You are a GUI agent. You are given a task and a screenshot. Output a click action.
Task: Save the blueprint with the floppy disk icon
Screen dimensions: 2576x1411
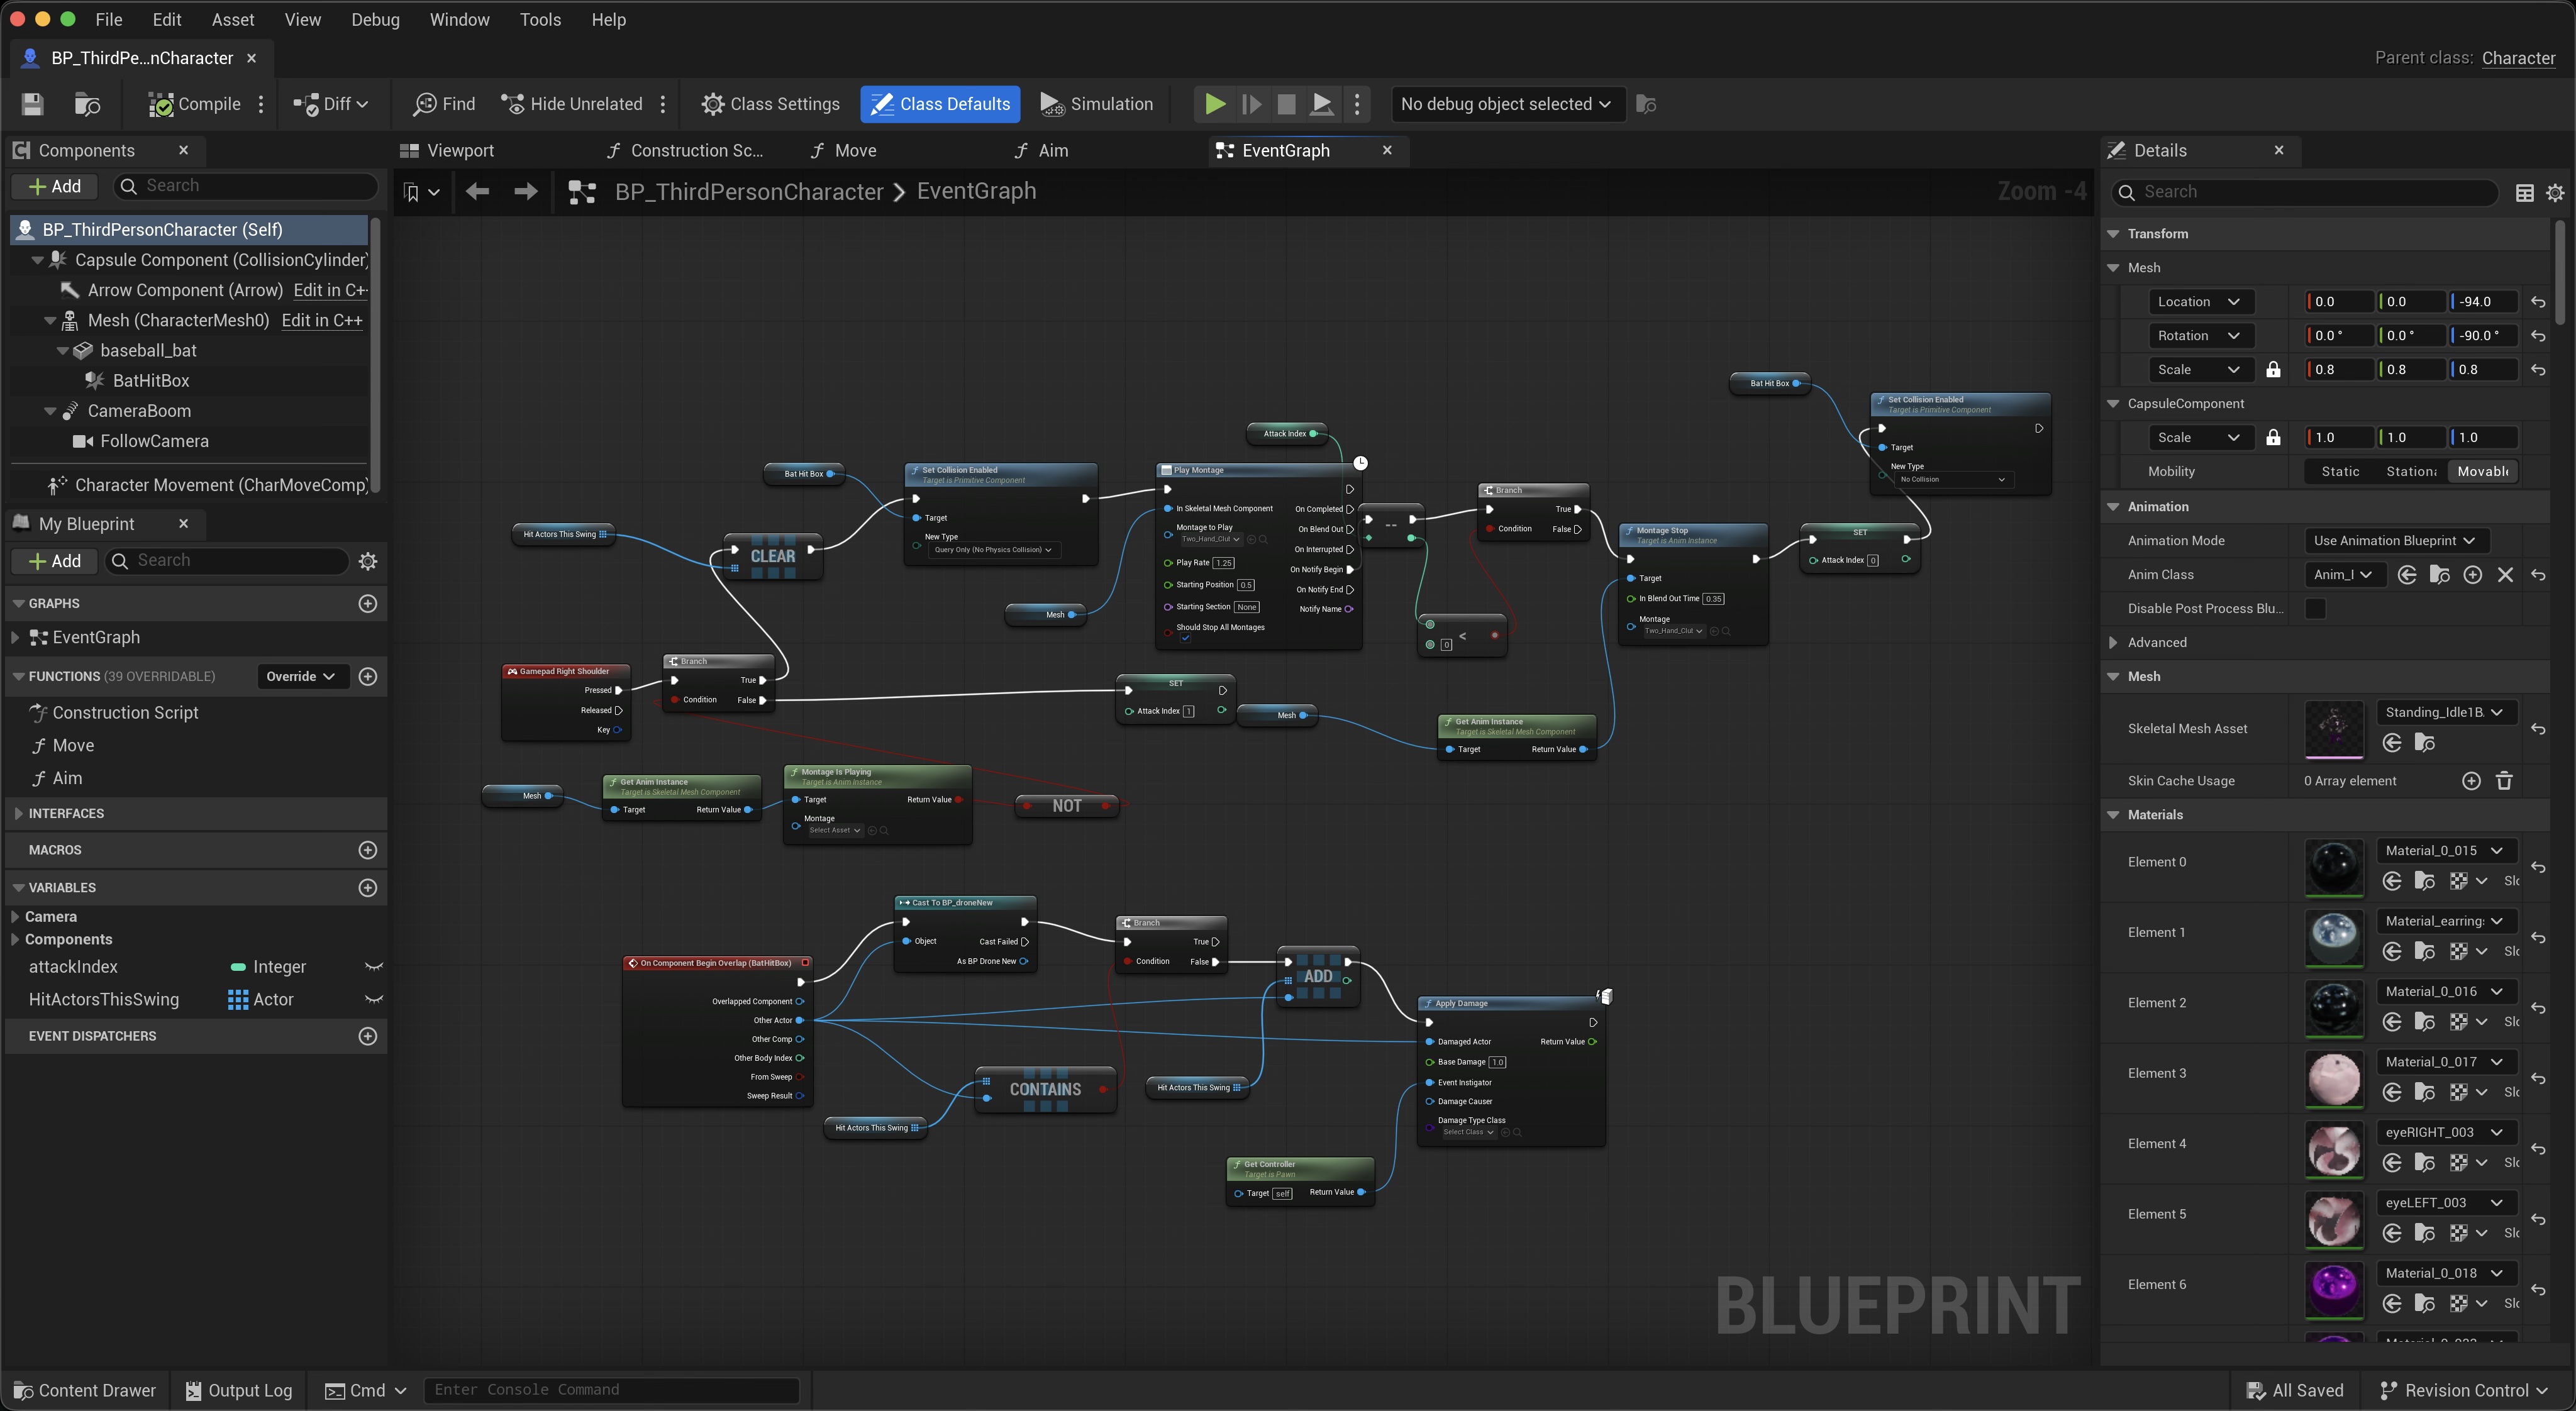click(x=32, y=104)
